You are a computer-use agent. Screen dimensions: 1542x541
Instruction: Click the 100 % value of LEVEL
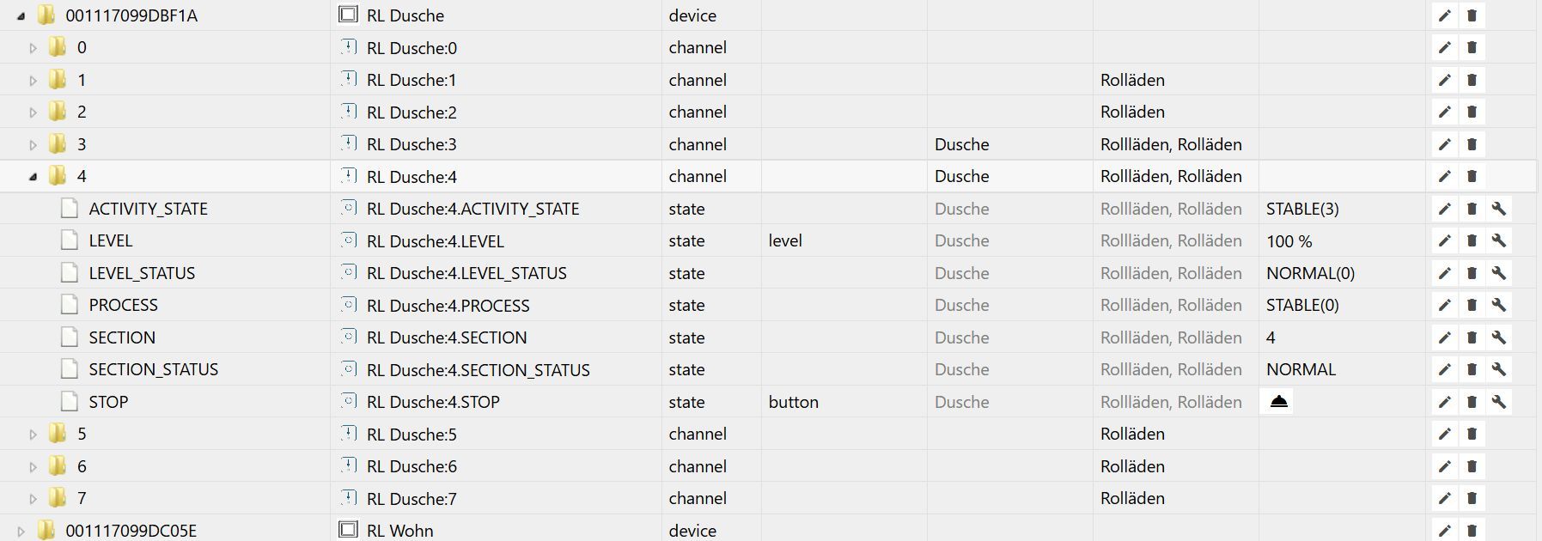click(1289, 241)
